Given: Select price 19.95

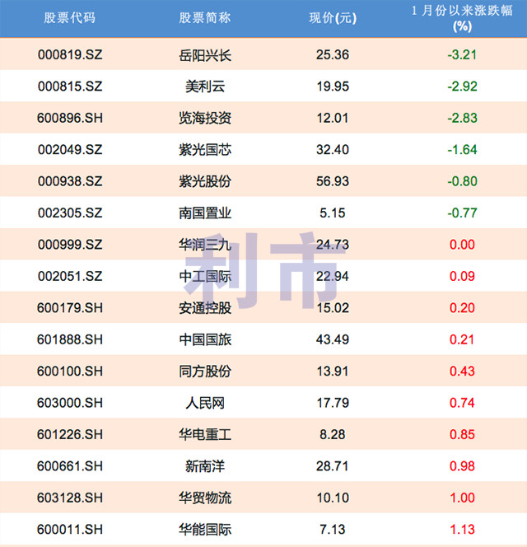Looking at the screenshot, I should click(333, 86).
